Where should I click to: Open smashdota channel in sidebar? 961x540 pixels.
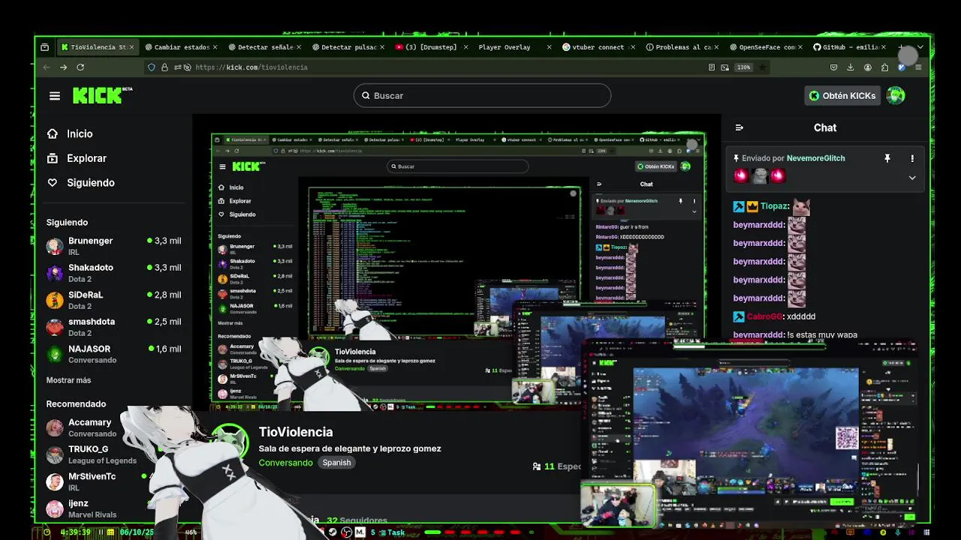click(114, 327)
